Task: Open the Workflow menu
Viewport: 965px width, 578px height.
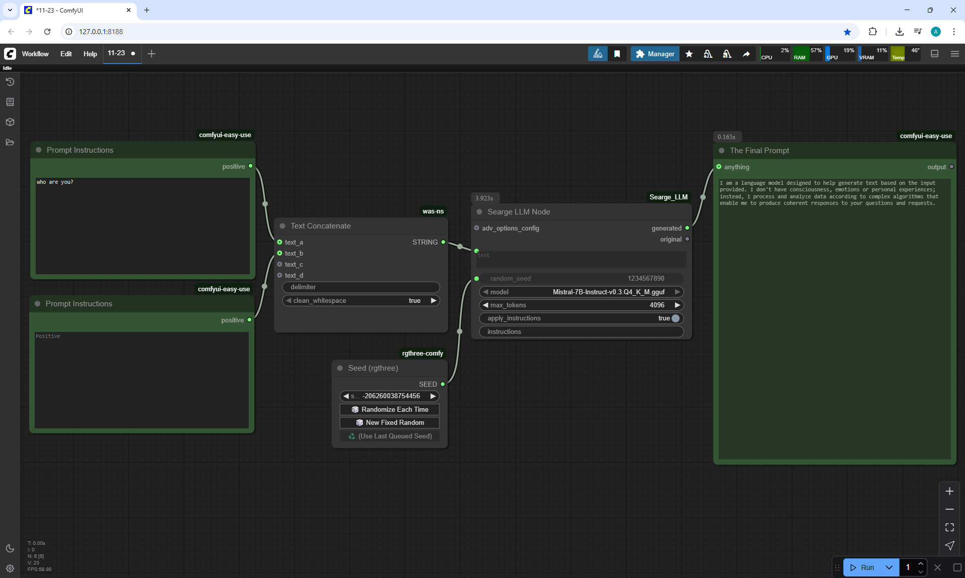Action: [35, 54]
